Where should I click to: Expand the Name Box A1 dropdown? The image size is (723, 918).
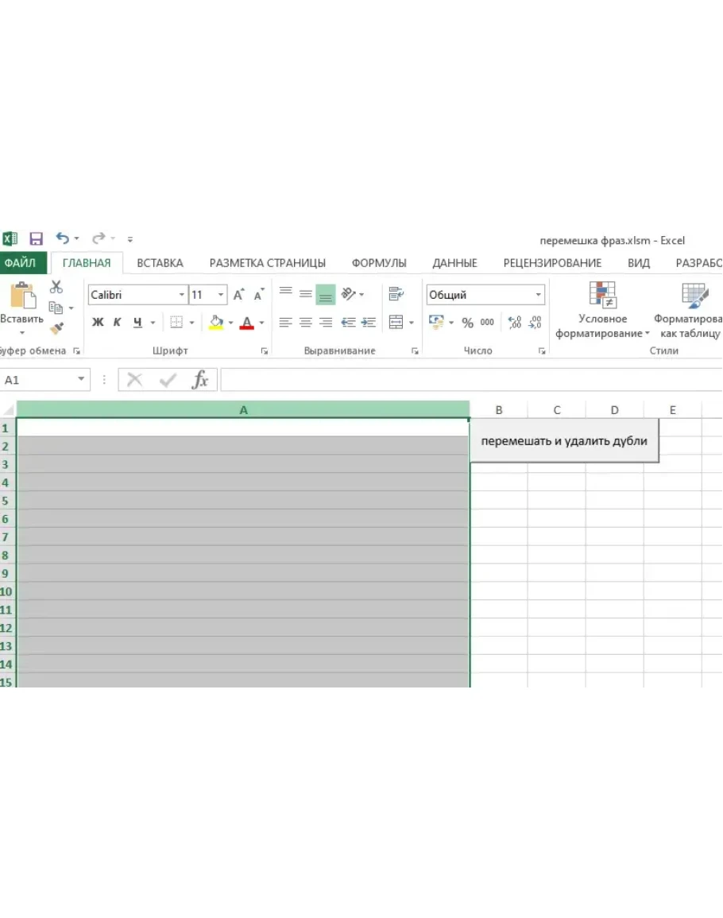coord(81,379)
